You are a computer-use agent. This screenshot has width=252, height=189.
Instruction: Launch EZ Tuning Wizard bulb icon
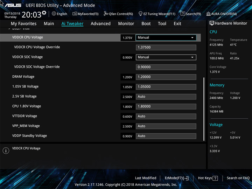tap(140, 14)
